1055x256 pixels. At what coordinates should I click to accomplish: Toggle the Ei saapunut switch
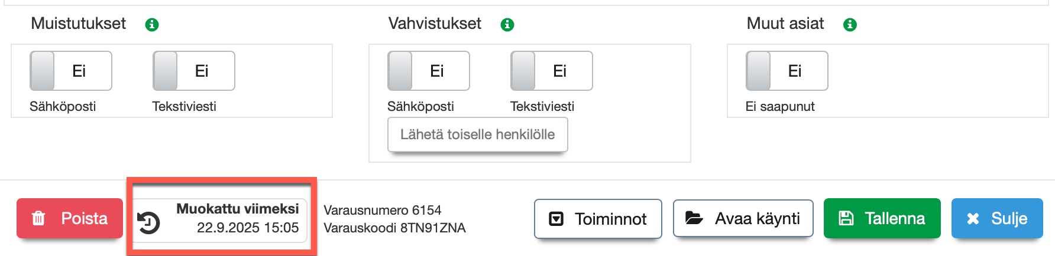point(787,71)
